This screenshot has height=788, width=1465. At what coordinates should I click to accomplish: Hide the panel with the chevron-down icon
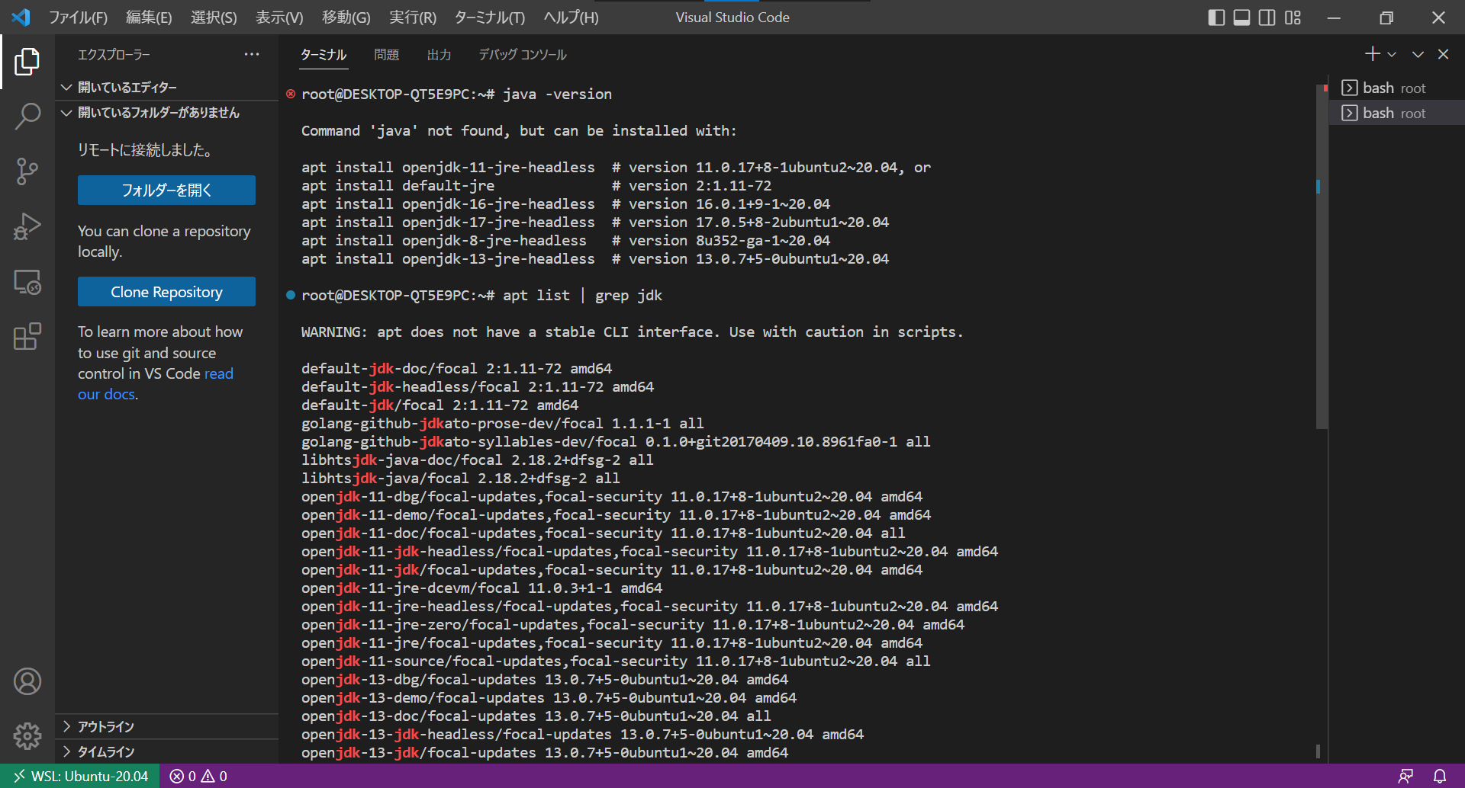[1418, 54]
